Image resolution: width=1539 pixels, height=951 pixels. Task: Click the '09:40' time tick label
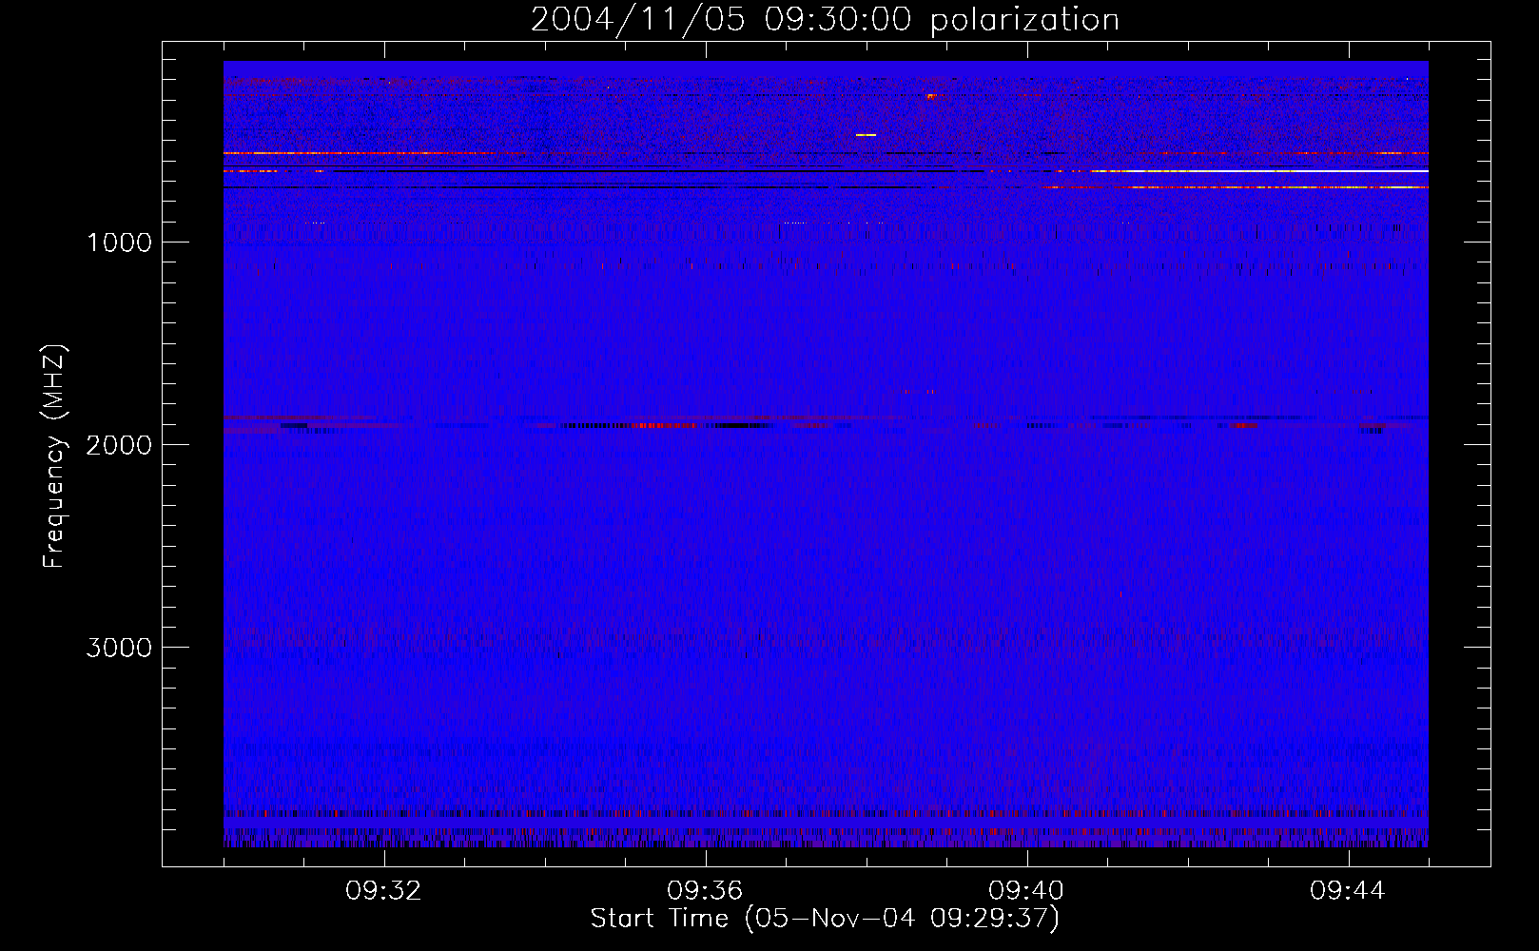pos(1027,891)
